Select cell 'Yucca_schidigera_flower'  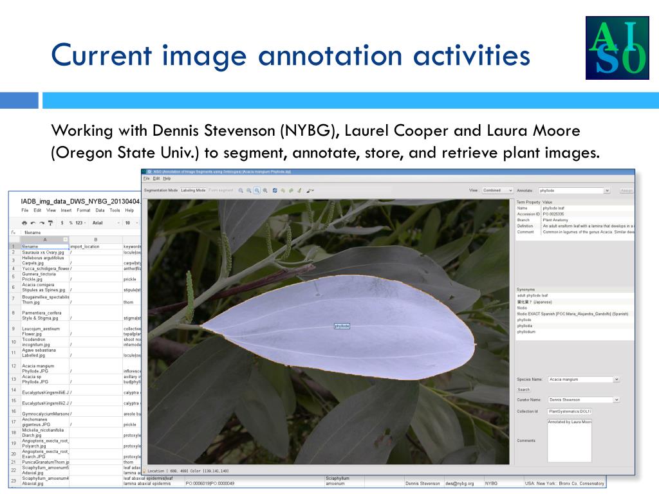[44, 268]
